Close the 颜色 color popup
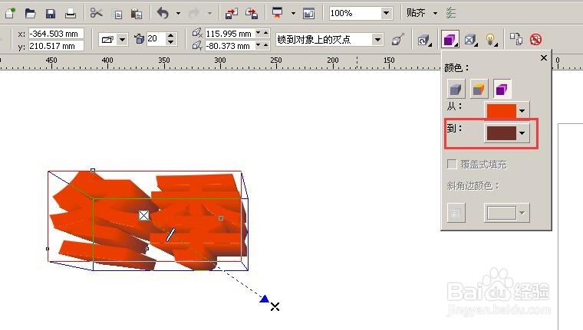Viewport: 583px width, 330px height. [544, 58]
